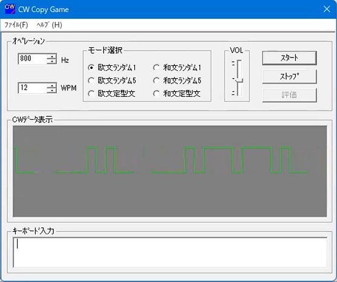Viewport: 337px width, 282px height.
Task: Select 和文ランダム1 mode
Action: tap(177, 68)
